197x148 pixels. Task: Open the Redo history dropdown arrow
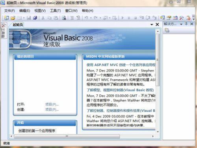pyautogui.click(x=100, y=18)
